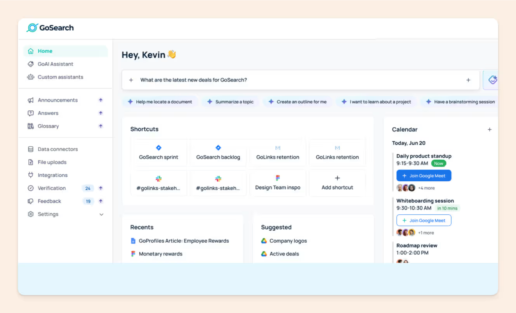Expand the Settings chevron
The image size is (516, 313).
(101, 214)
